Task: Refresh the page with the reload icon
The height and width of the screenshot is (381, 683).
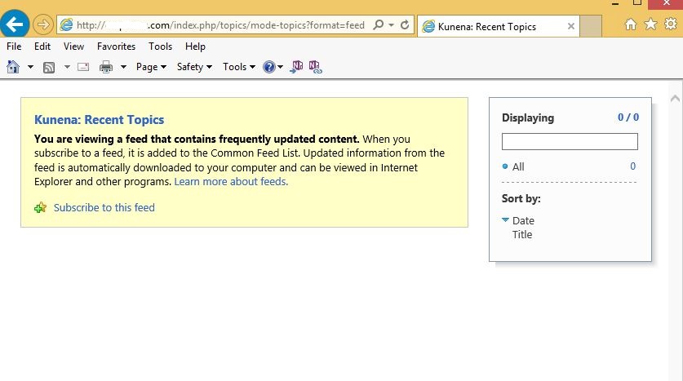Action: pos(405,24)
